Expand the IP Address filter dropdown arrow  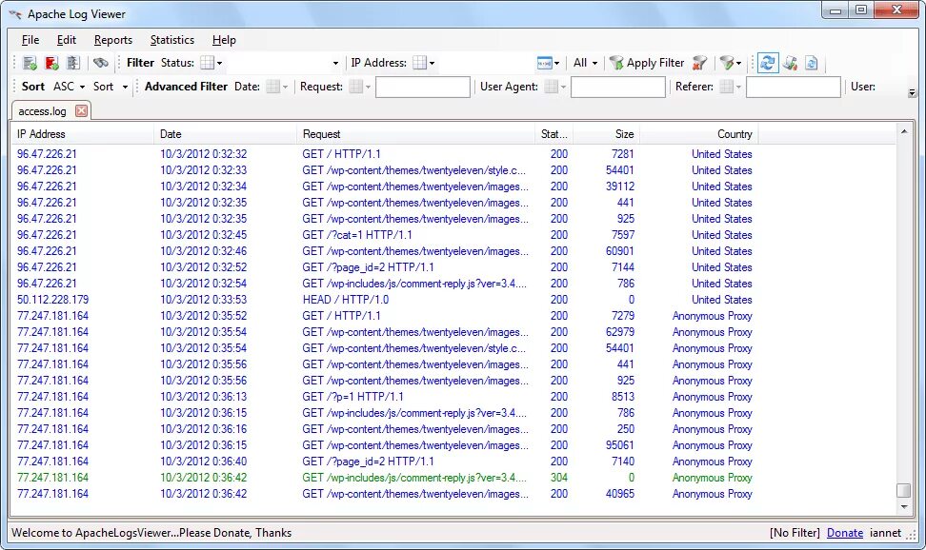(433, 63)
